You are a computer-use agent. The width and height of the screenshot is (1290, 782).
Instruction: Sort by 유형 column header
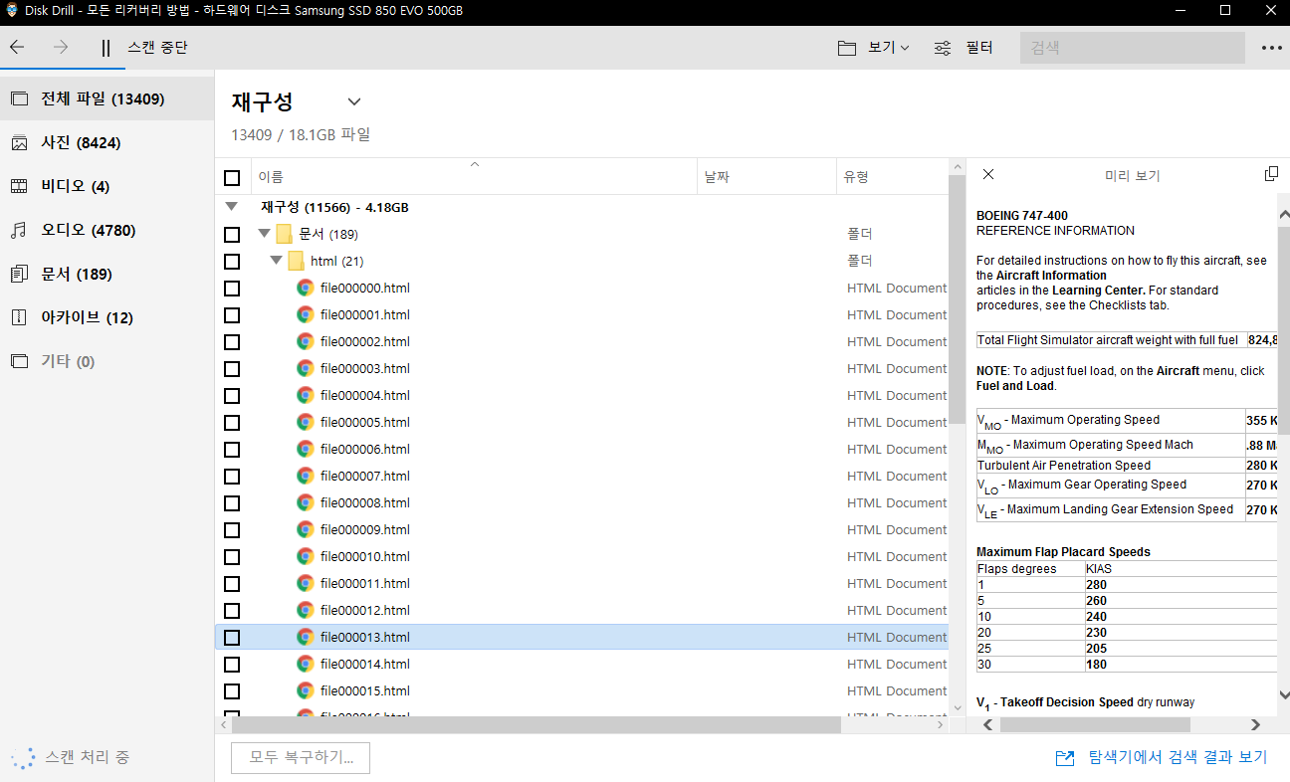(892, 177)
